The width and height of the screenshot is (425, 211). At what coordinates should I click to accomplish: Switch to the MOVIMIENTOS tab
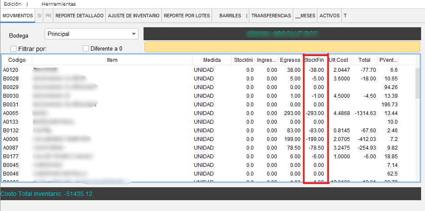click(18, 16)
